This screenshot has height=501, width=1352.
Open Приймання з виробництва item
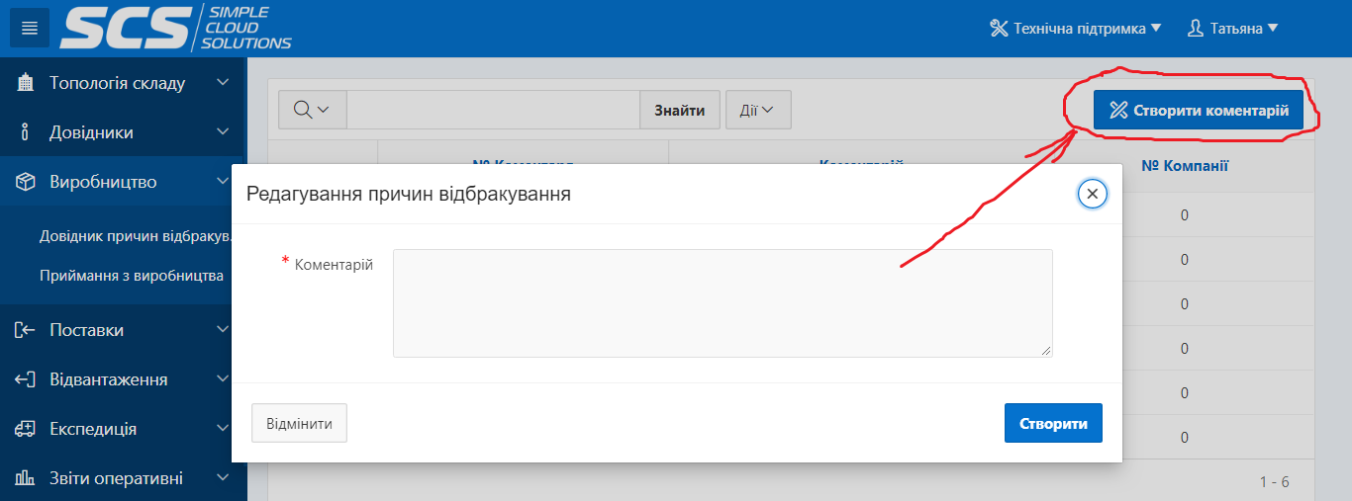(132, 276)
